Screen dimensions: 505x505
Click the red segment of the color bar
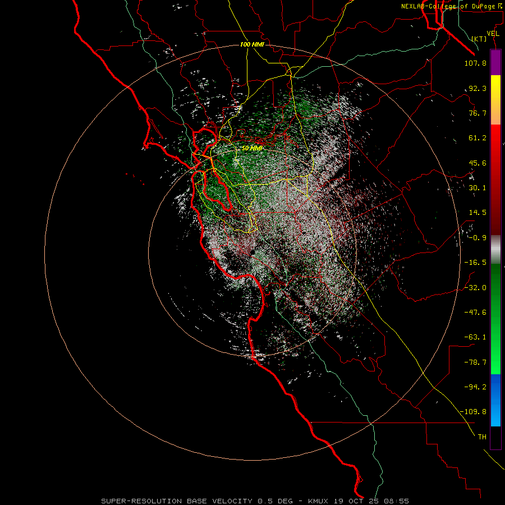coord(495,180)
